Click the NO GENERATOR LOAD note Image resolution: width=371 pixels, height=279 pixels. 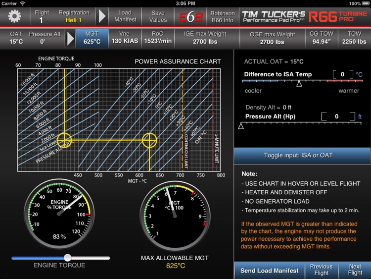pos(276,202)
